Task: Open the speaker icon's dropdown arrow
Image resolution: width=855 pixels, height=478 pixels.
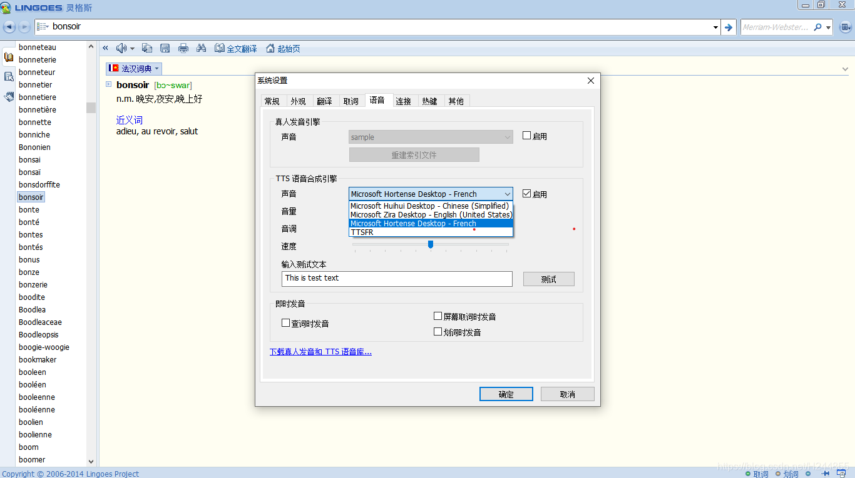Action: point(130,48)
